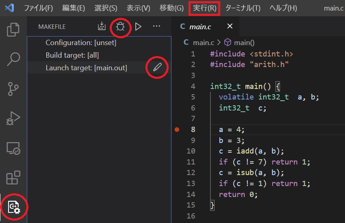Close the main.c editor tab

pos(230,26)
